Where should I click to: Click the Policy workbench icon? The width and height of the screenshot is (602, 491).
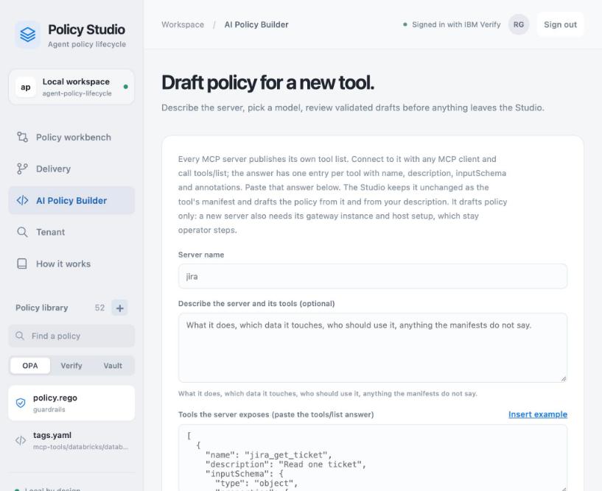[22, 137]
